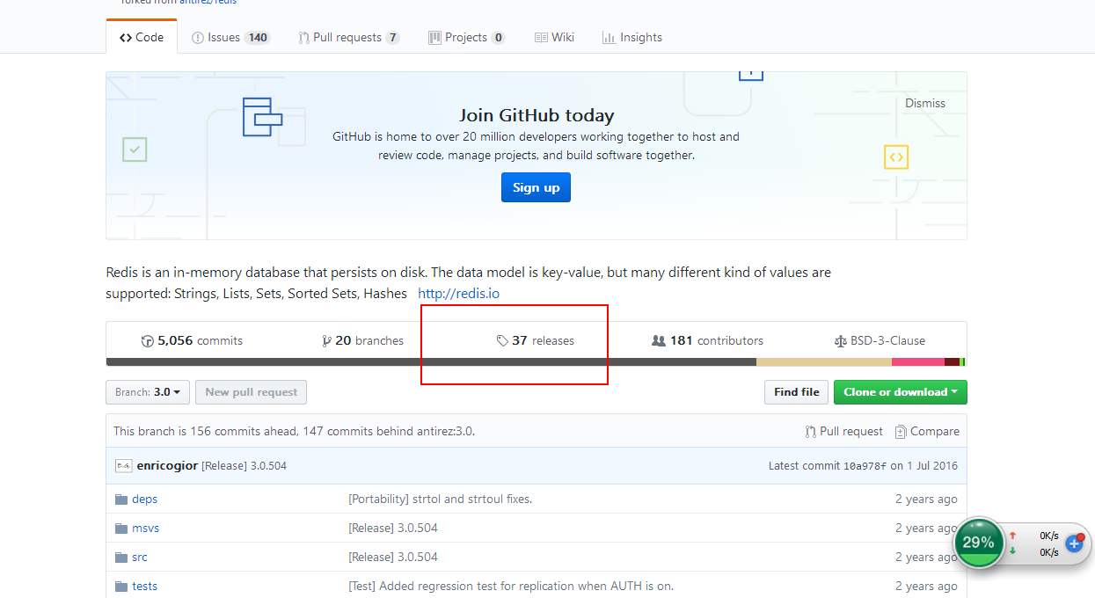
Task: Click the tag icon beside 37 releases
Action: coord(502,341)
